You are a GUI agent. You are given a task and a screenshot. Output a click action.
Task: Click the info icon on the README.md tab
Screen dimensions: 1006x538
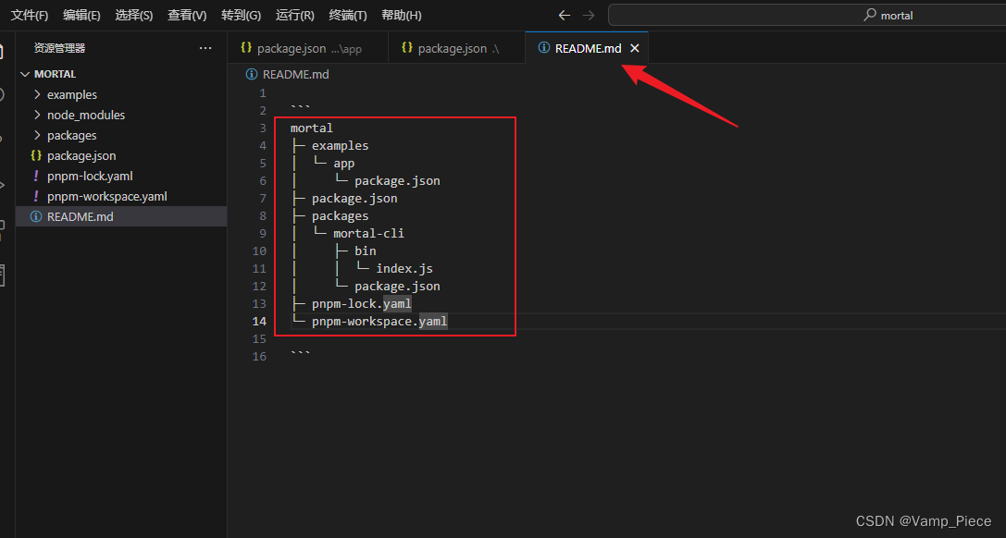[x=544, y=48]
